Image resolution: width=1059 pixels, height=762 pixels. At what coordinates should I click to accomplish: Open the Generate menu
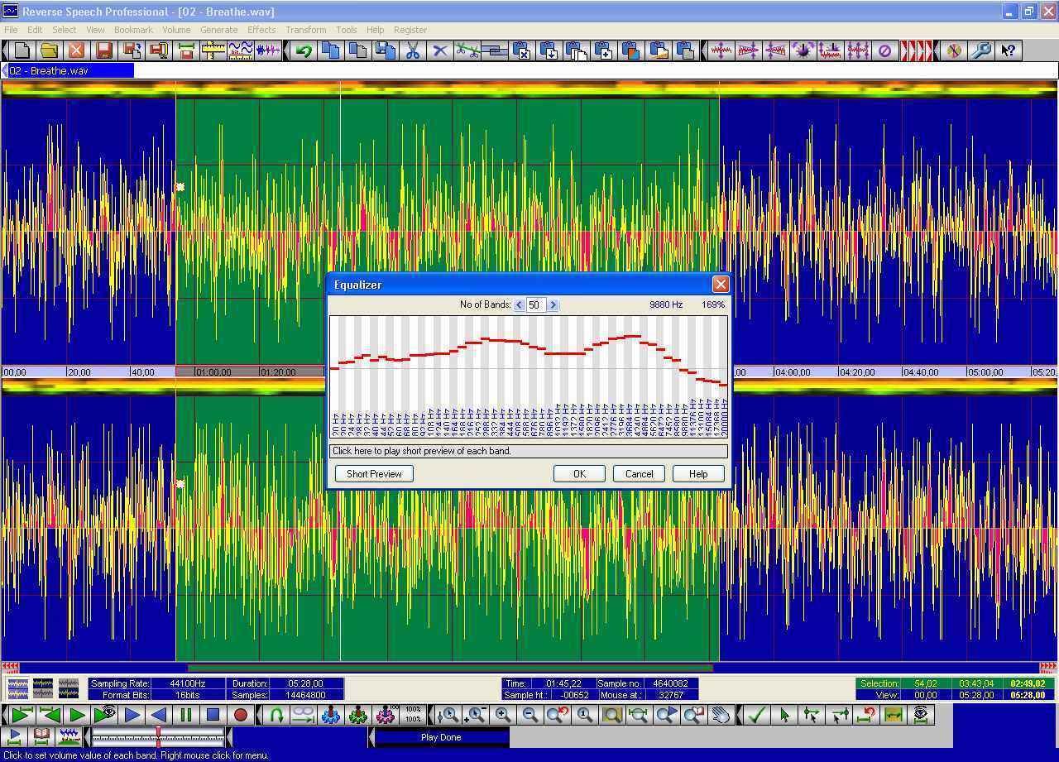click(219, 30)
